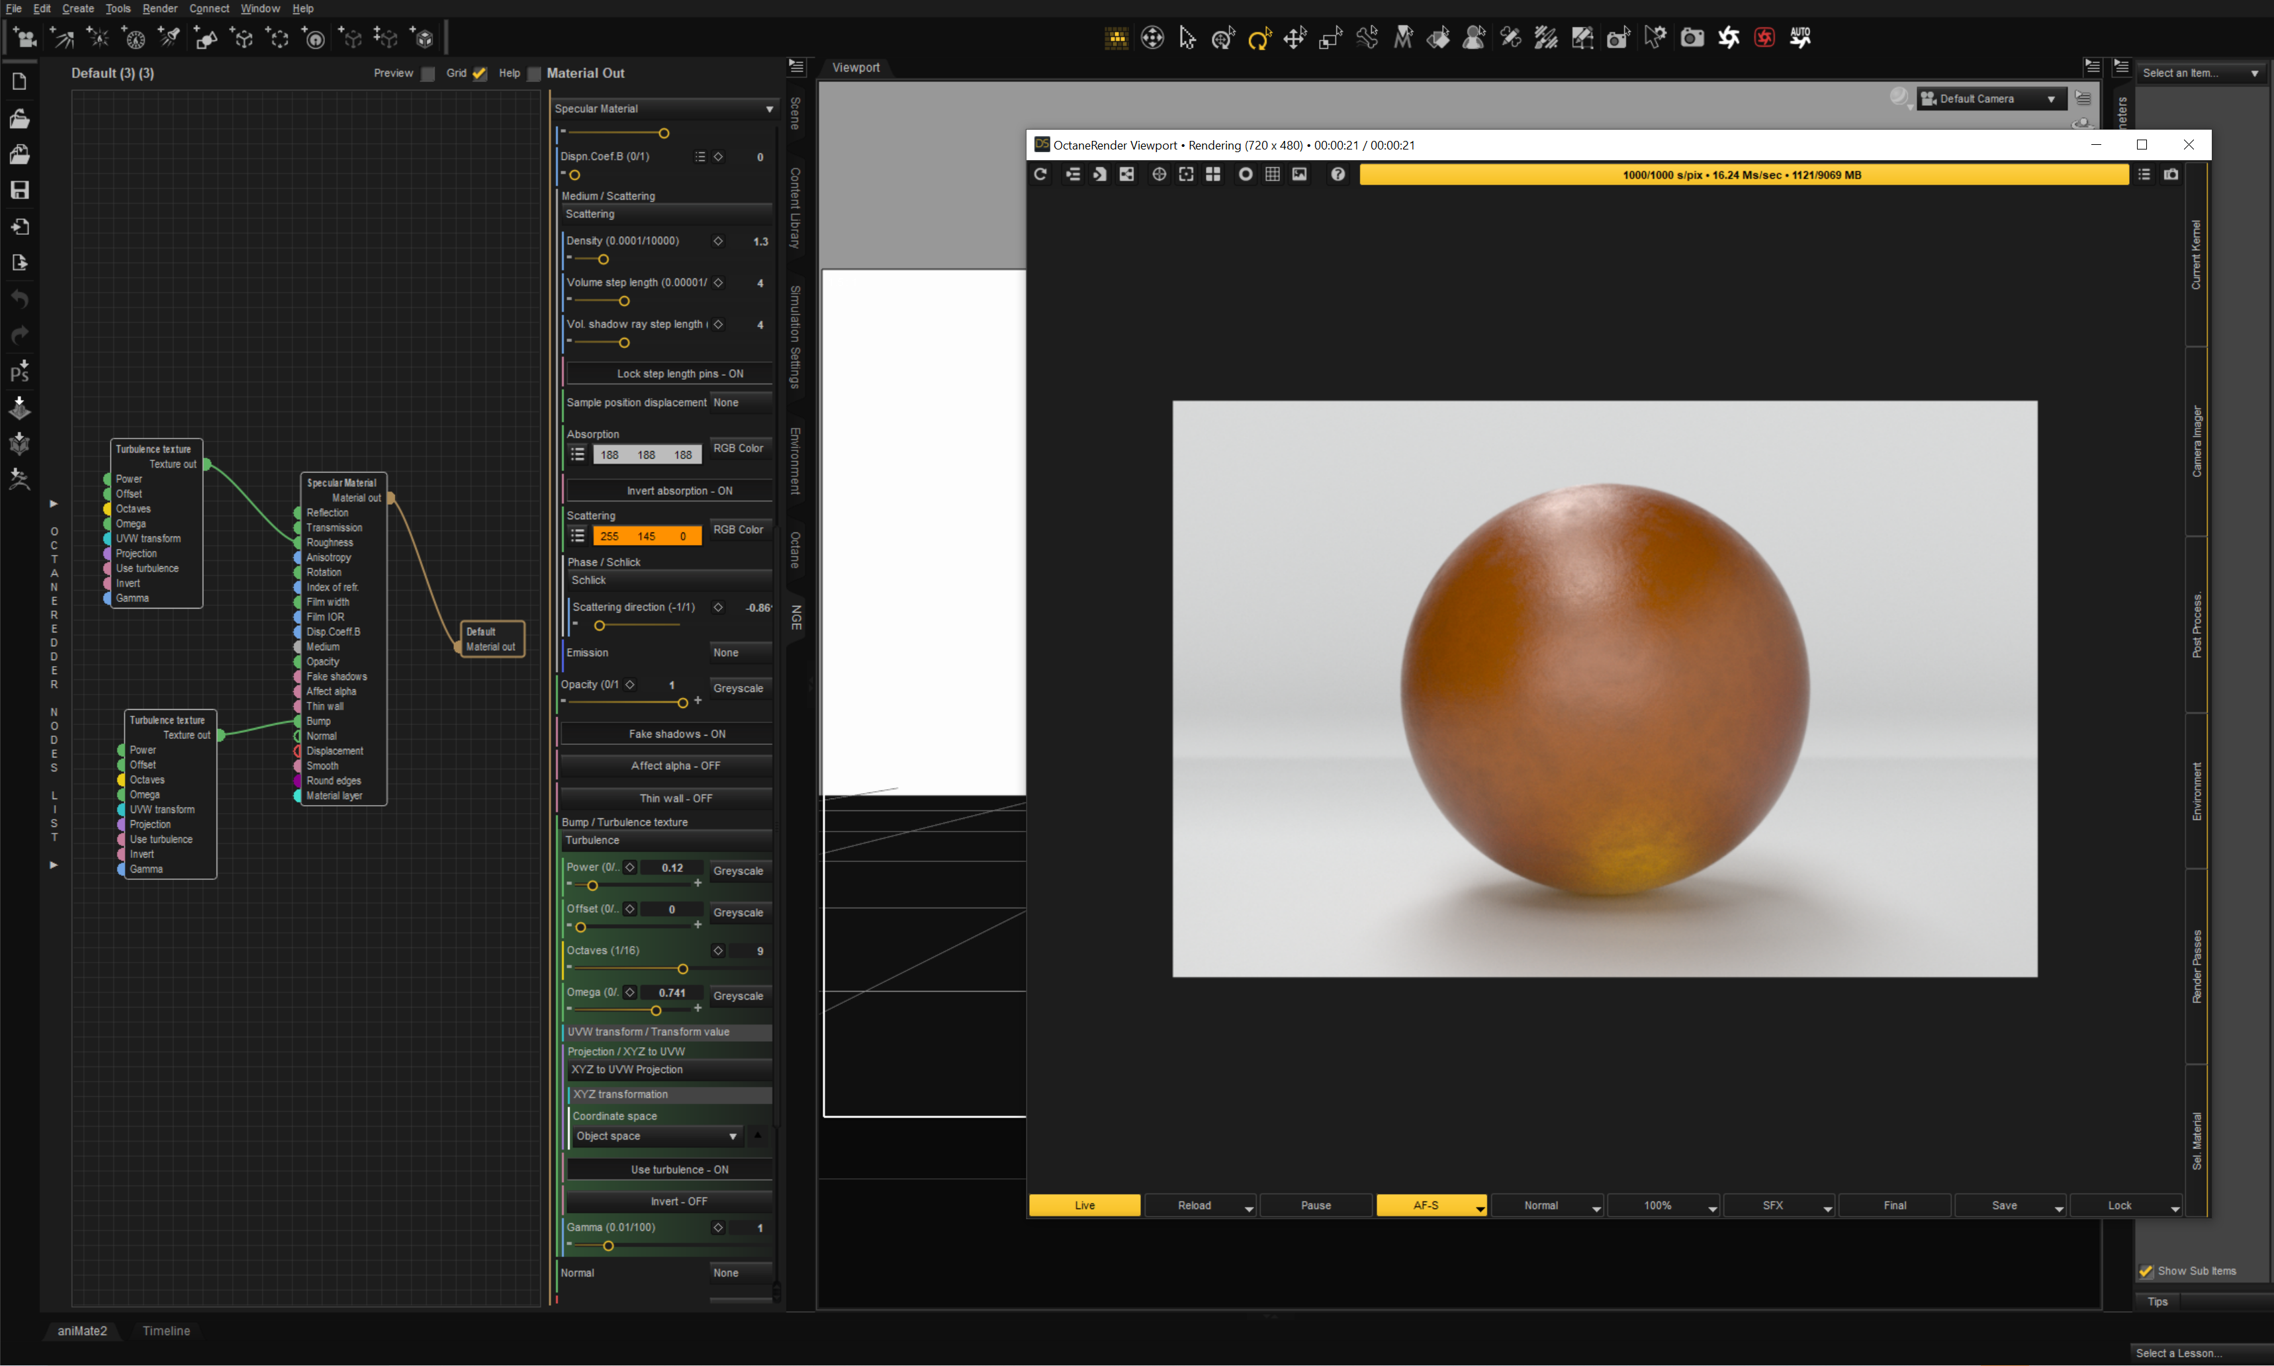
Task: Click the orange Scattering color swatch
Action: (x=647, y=536)
